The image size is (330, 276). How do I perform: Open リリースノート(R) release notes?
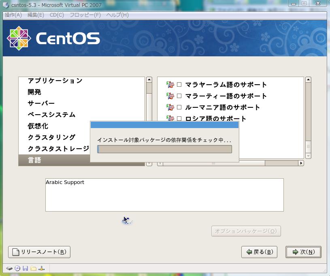[x=39, y=252]
